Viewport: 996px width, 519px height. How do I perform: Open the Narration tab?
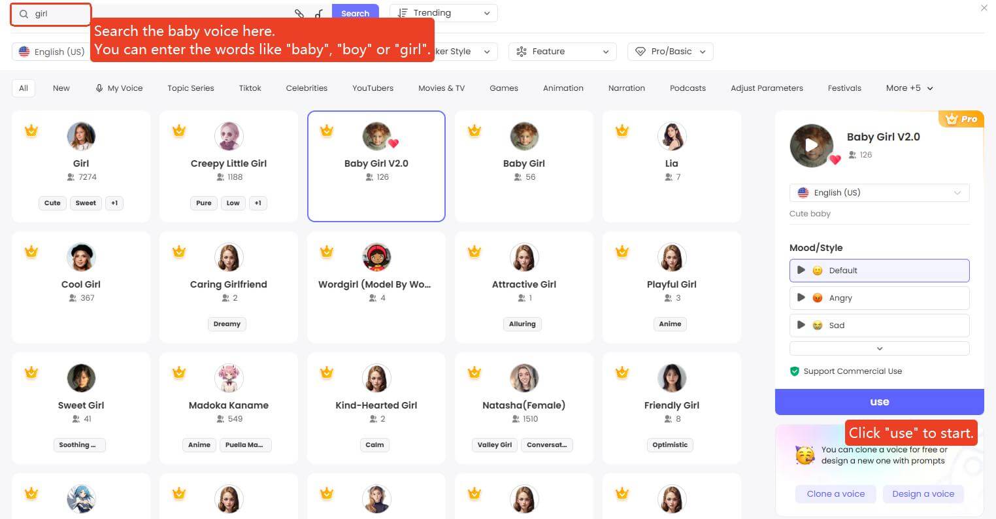627,88
